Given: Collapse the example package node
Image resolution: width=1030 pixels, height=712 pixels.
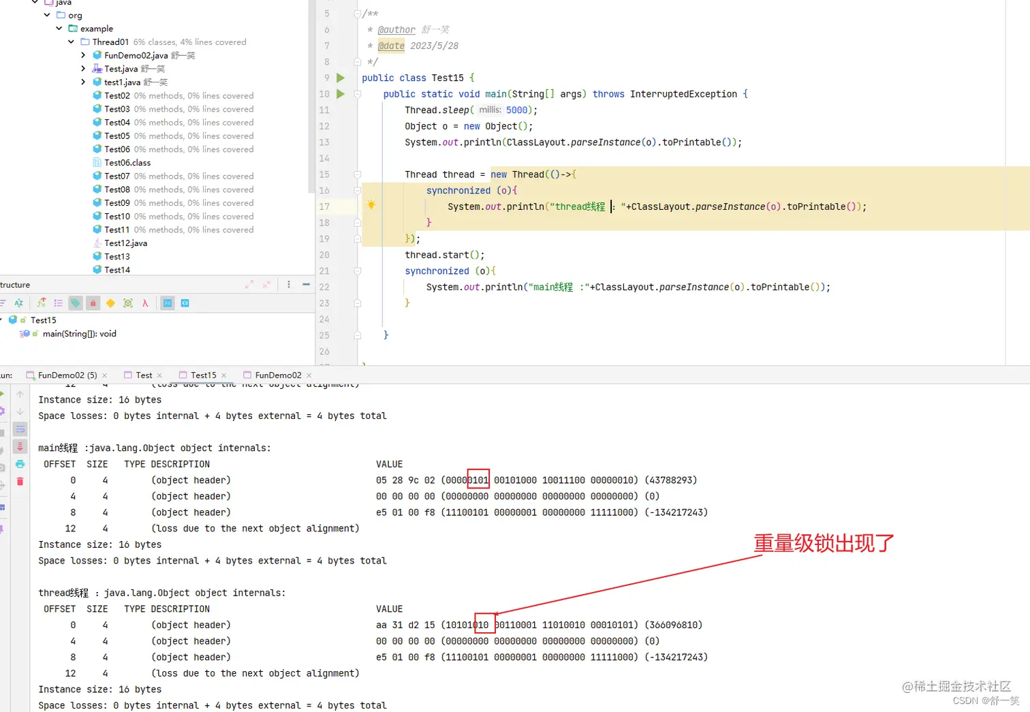Looking at the screenshot, I should point(59,29).
